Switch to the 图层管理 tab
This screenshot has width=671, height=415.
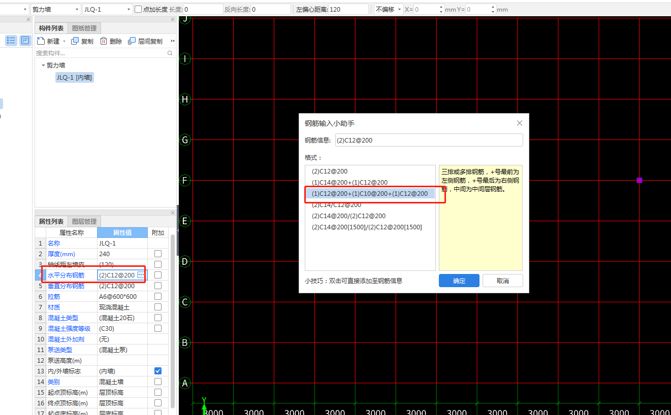pyautogui.click(x=84, y=221)
